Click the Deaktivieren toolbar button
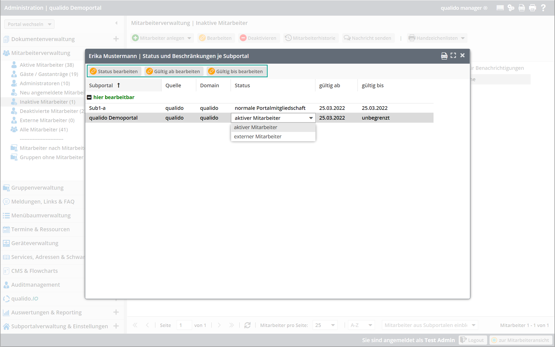 click(258, 38)
